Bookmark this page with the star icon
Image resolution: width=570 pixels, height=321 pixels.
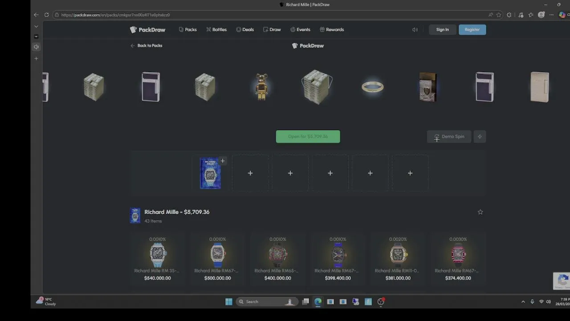(x=499, y=15)
